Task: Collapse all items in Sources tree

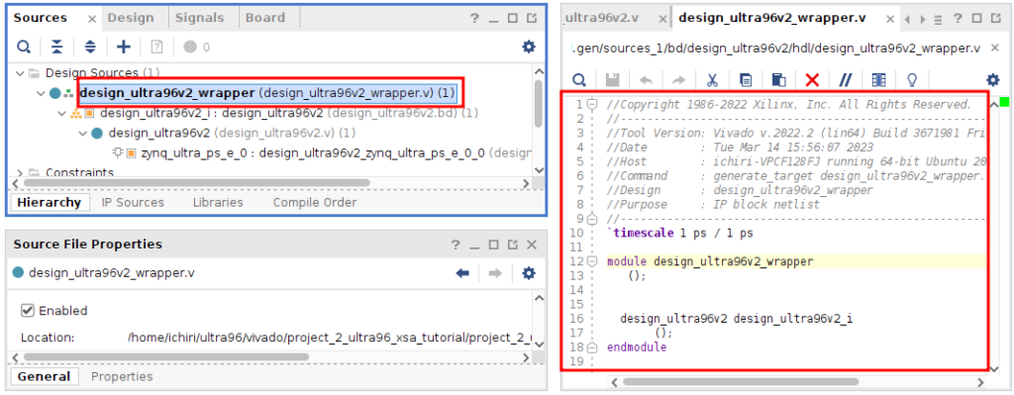Action: point(57,47)
